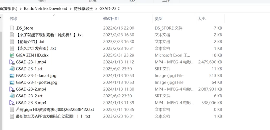Click the text icon of 【论坛介绍】.txt
Viewport: 270px width, 130px height.
tap(12, 41)
